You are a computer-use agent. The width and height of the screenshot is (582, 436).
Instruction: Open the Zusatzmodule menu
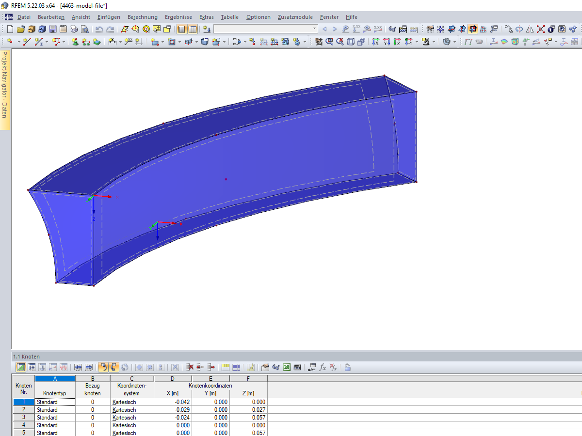pyautogui.click(x=295, y=17)
